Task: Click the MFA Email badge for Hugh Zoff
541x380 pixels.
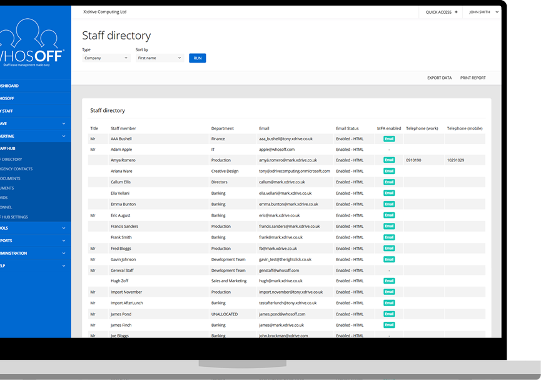Action: (389, 281)
